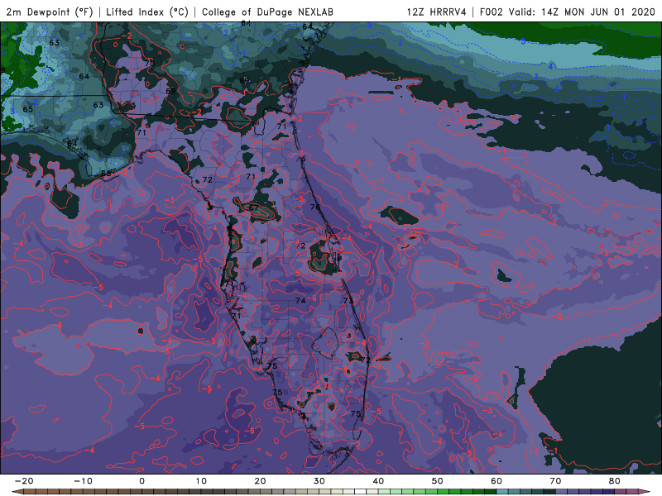Click the left arrow end of the color bar

(17, 492)
